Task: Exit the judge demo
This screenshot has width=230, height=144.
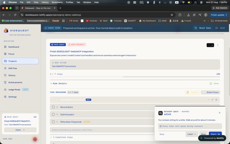Action: 220,28
